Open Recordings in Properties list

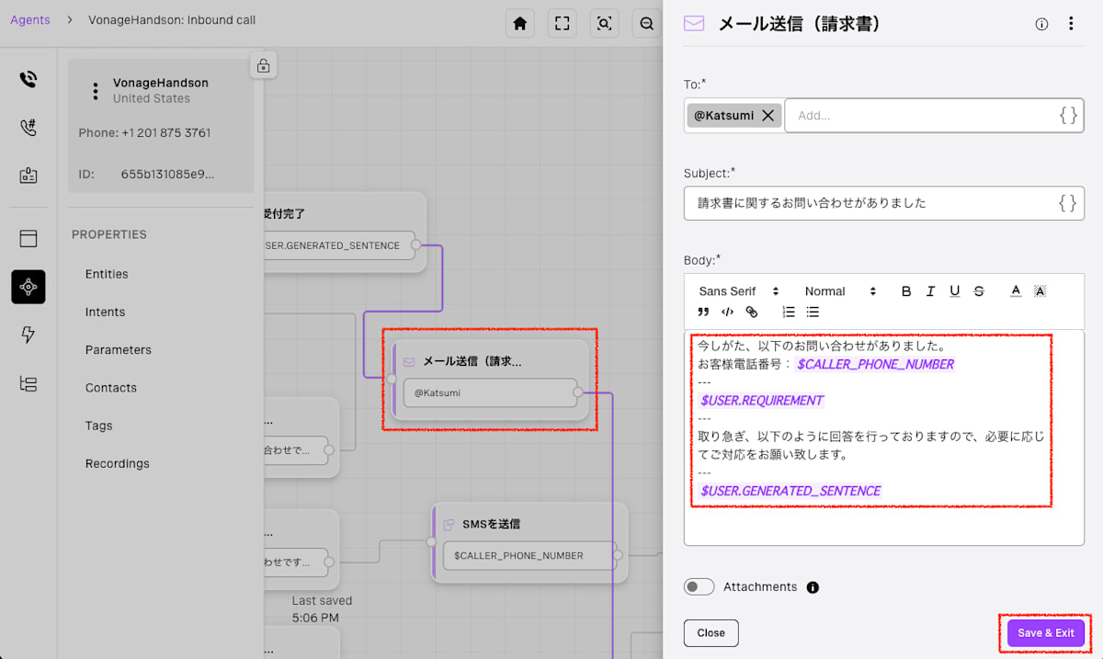pyautogui.click(x=117, y=463)
